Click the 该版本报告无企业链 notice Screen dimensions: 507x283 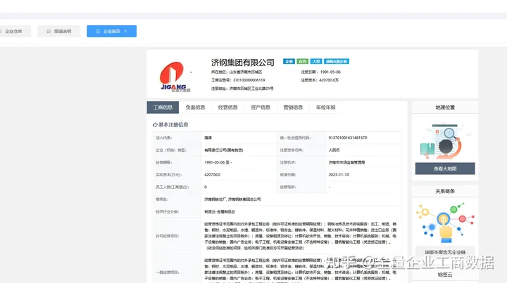point(445,252)
